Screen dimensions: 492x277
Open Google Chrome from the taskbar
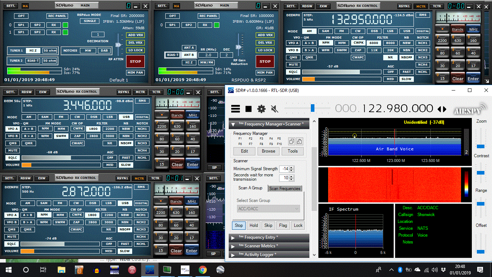click(x=203, y=269)
